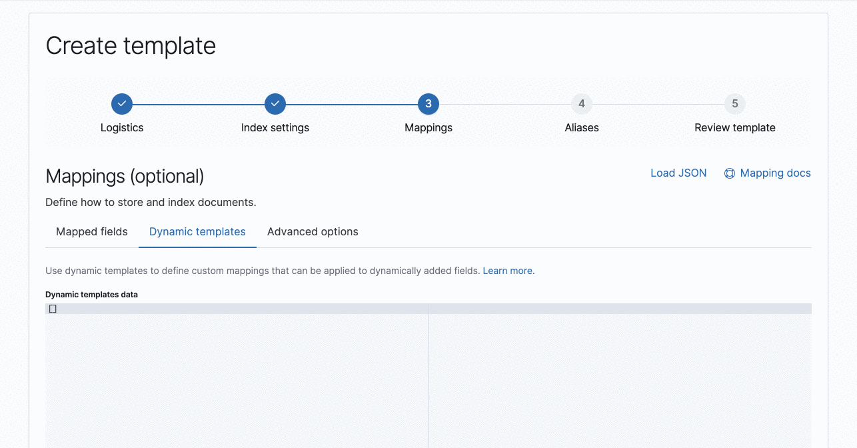Click the step 5 Review template circle
Viewport: 857px width, 448px height.
[734, 104]
